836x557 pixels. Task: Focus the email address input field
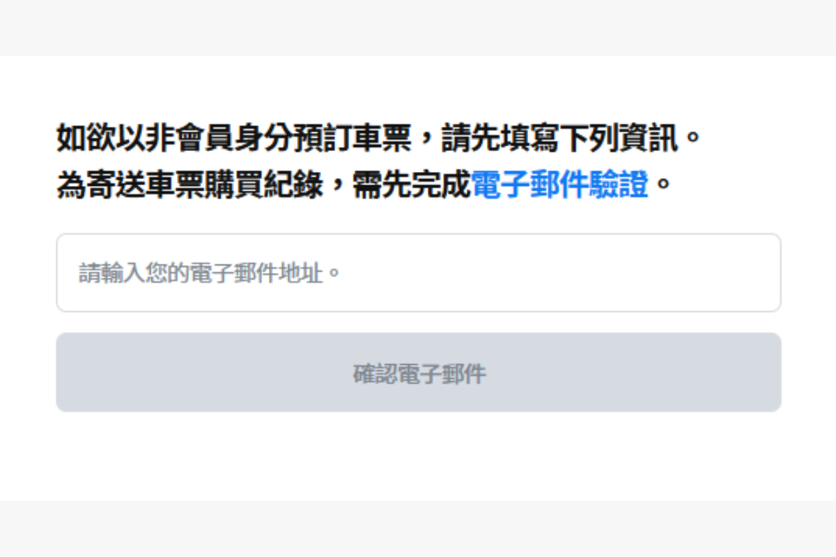click(418, 272)
